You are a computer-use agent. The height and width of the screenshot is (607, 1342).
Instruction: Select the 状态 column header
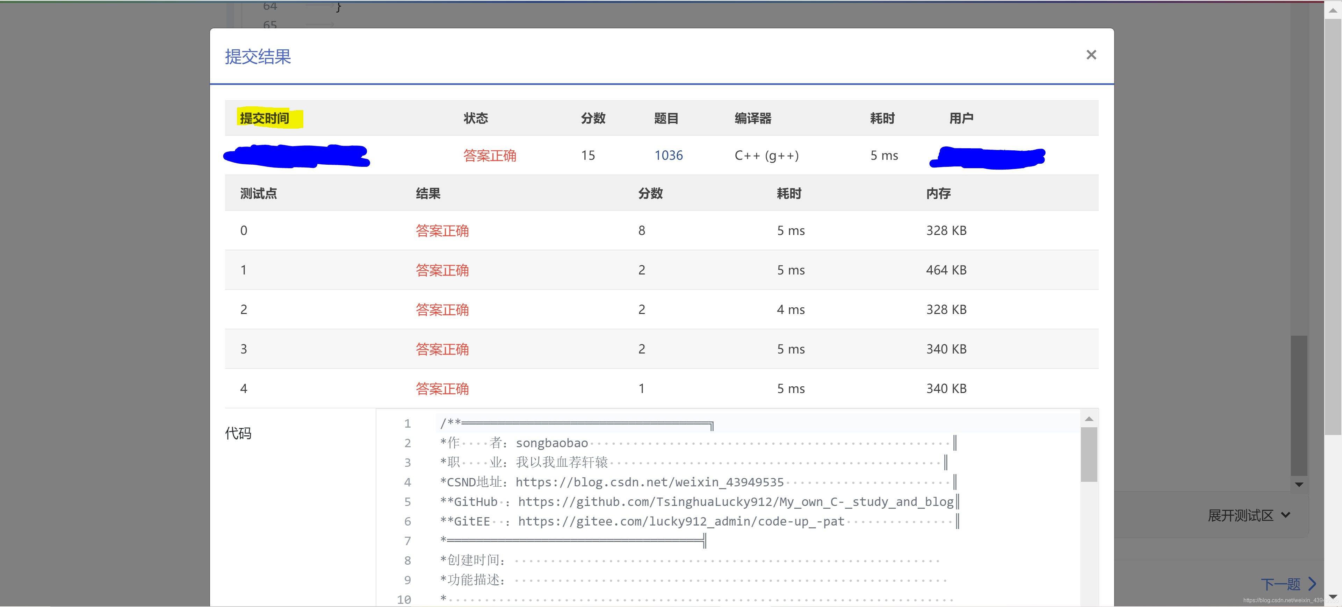click(476, 118)
